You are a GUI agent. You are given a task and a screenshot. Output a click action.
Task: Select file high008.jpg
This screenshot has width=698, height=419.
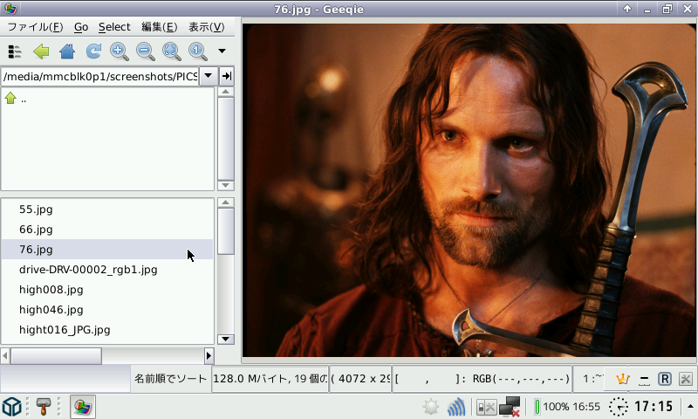[x=106, y=290]
